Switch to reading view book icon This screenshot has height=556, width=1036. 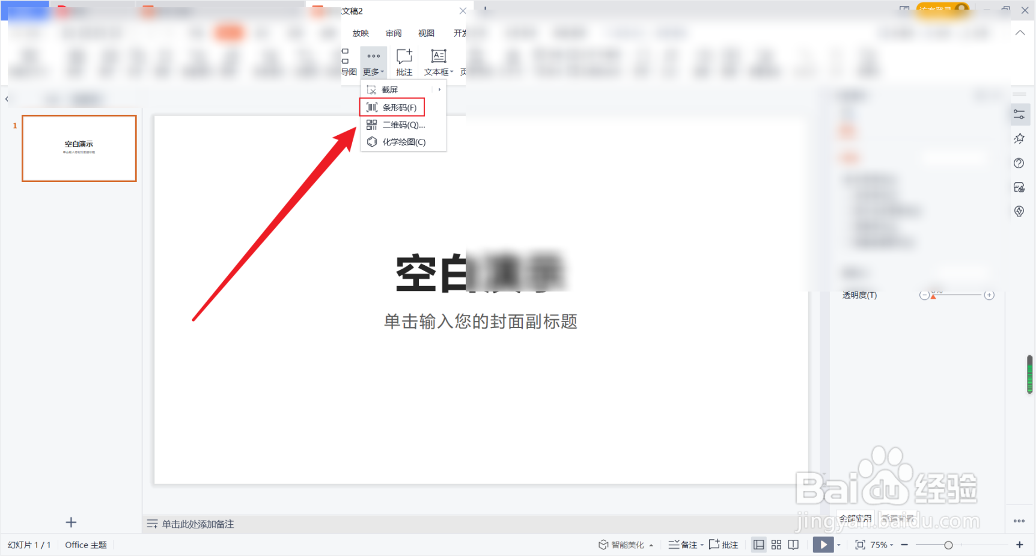[x=793, y=545]
